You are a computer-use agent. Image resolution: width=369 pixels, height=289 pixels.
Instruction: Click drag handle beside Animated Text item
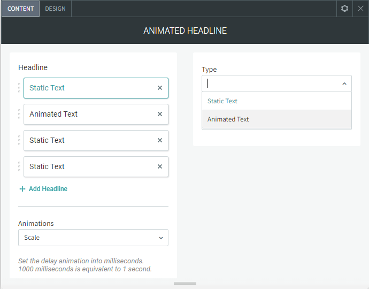(19, 114)
